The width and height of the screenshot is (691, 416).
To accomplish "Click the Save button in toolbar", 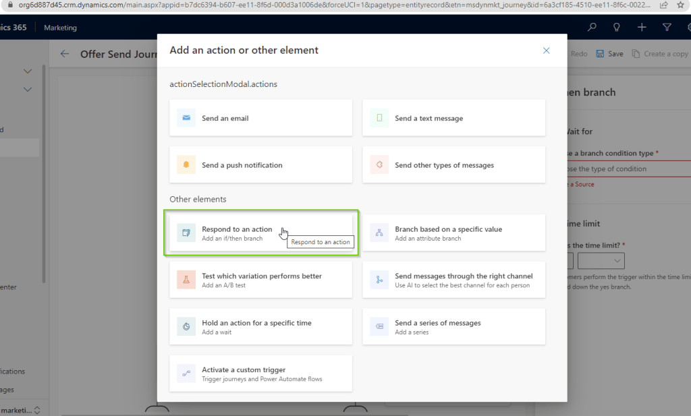I will [609, 54].
